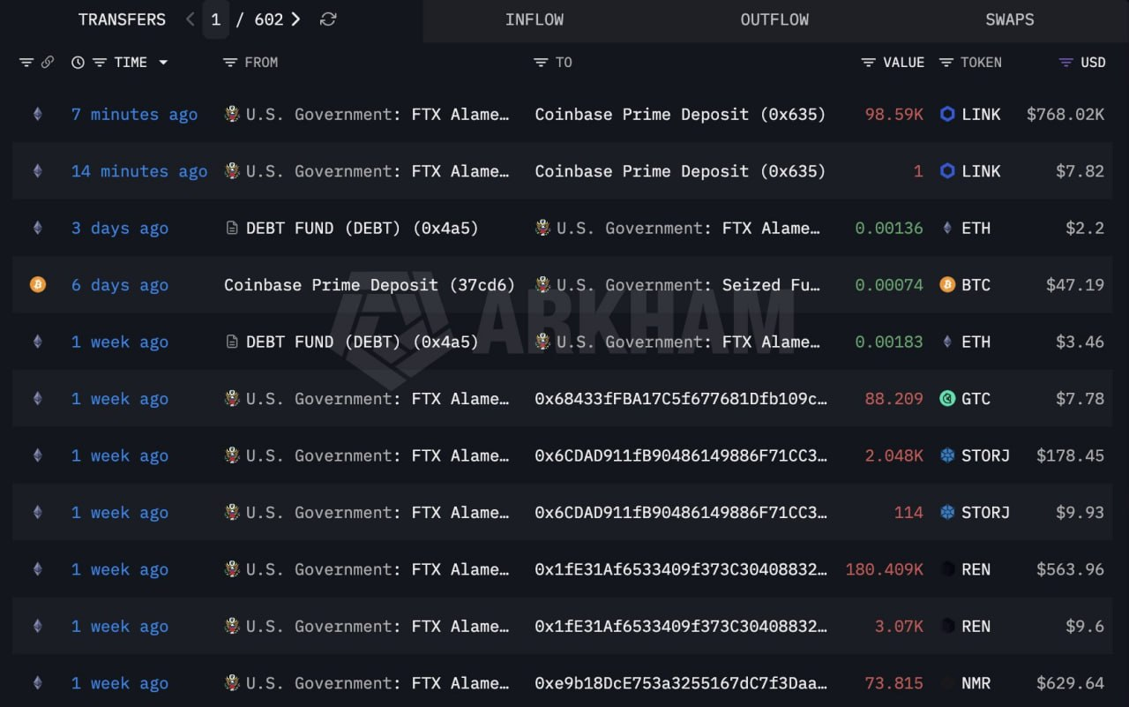This screenshot has width=1129, height=707.
Task: Click the GTC token icon
Action: (947, 399)
